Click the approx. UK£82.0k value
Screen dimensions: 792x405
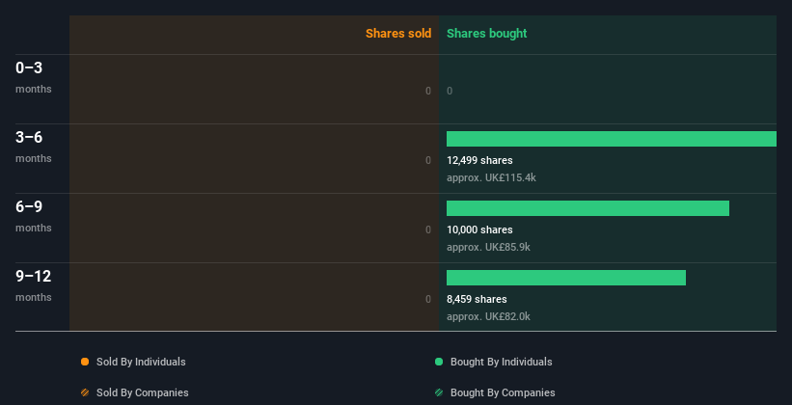tap(488, 316)
